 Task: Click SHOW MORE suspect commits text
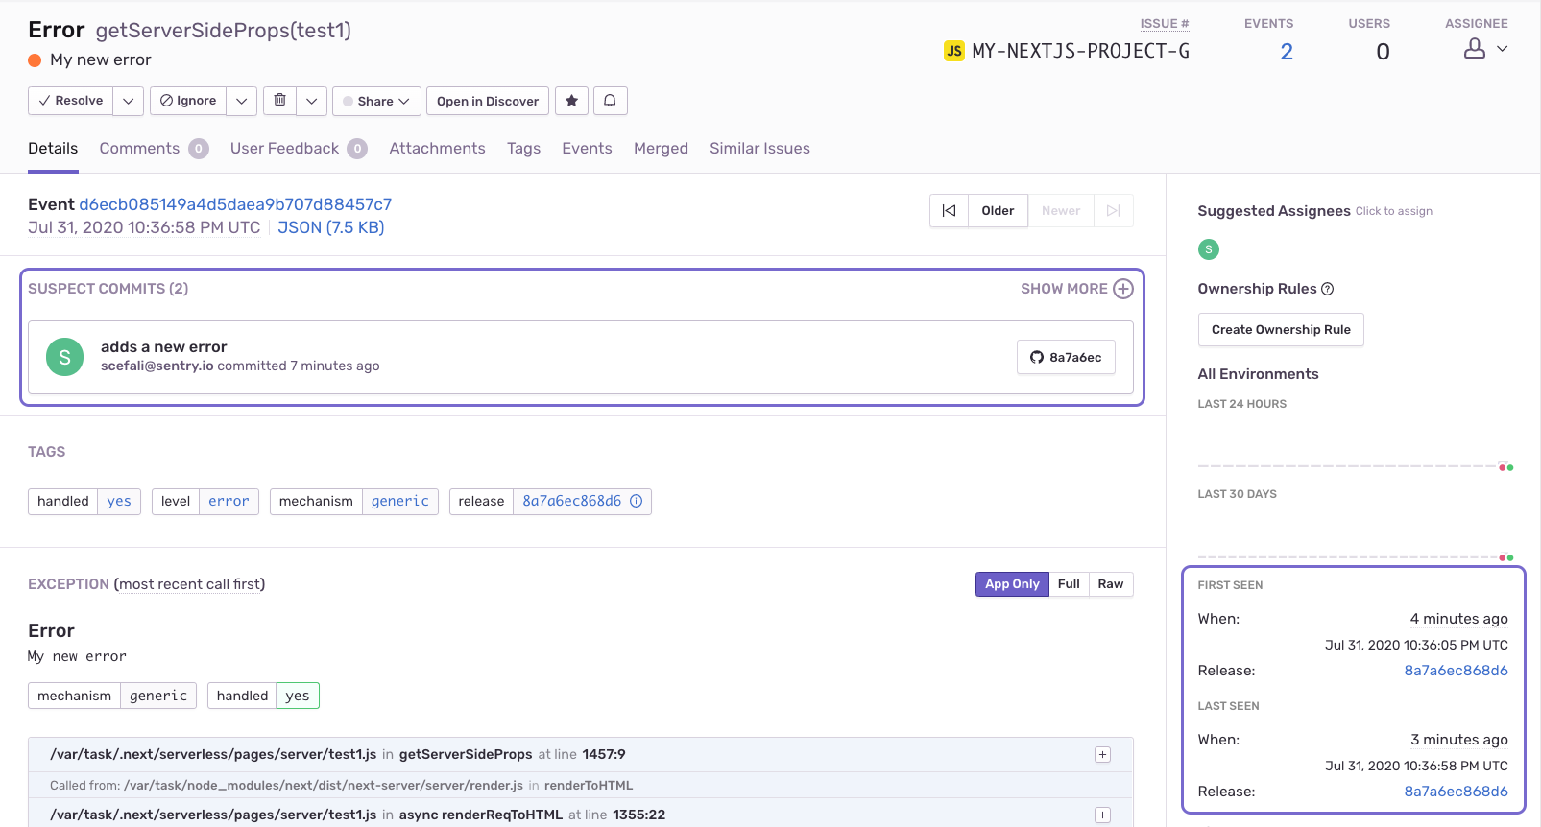click(x=1064, y=289)
